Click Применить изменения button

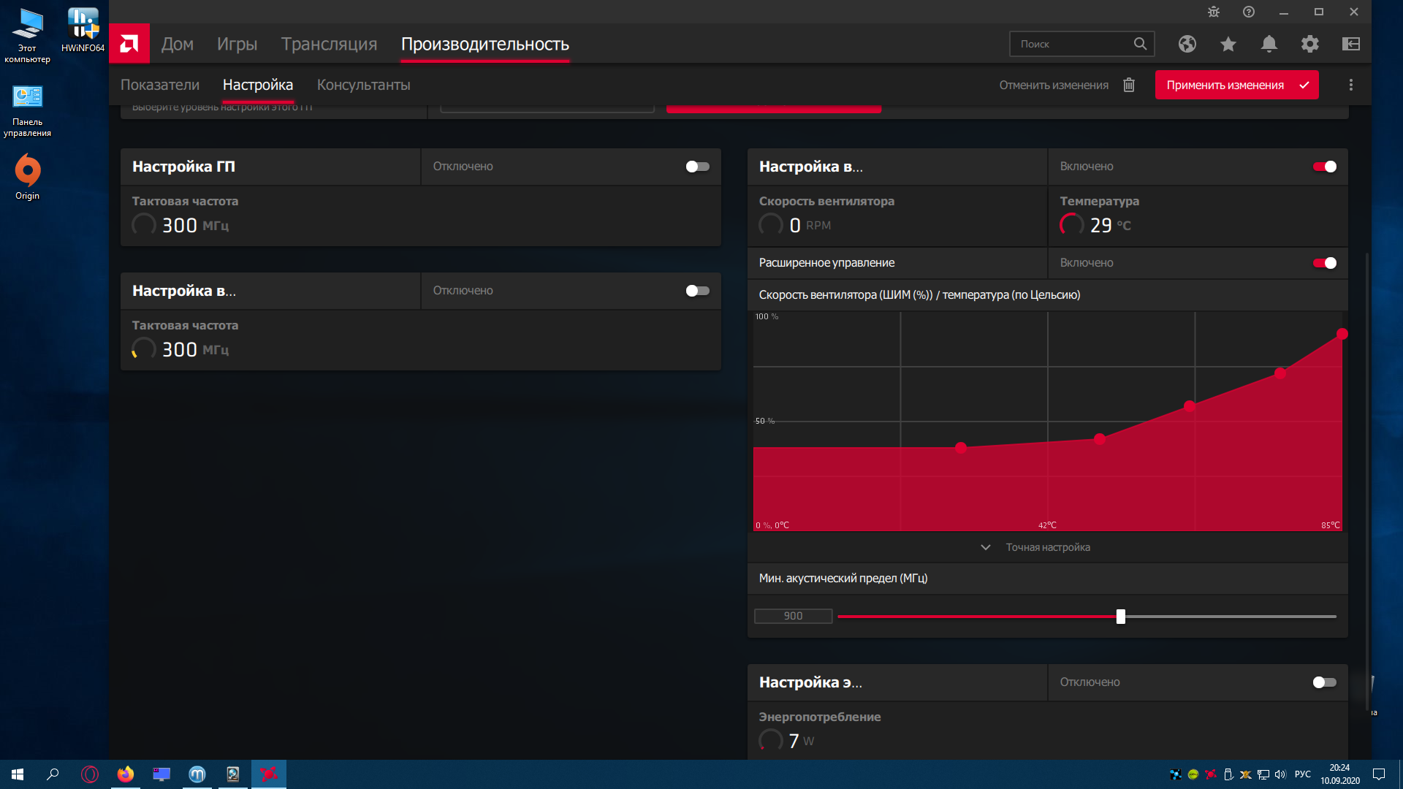pos(1236,85)
